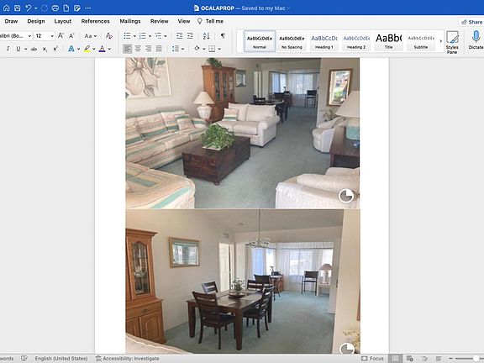This screenshot has height=363, width=484.
Task: Switch to the Mailings tab
Action: 130,21
